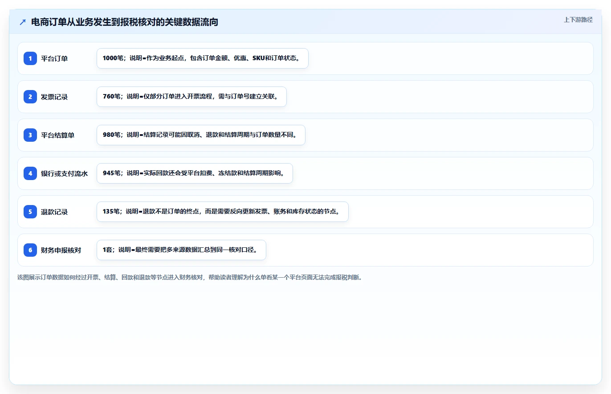The image size is (611, 394).
Task: Click the 财务申报核对 step label
Action: click(x=61, y=250)
